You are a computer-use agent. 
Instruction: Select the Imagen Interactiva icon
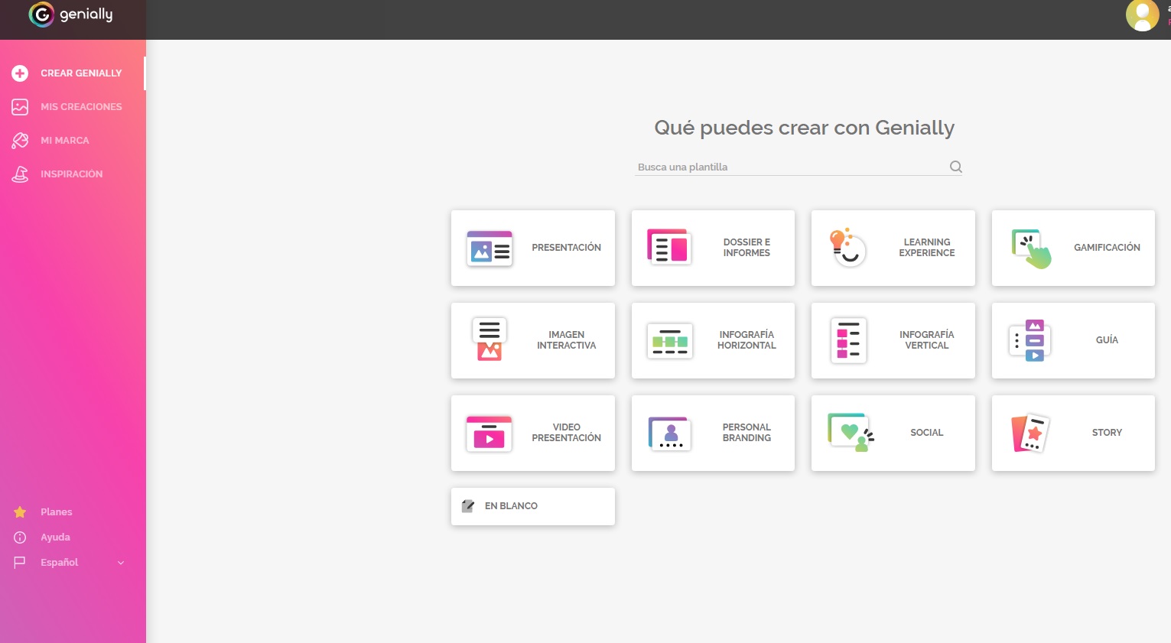coord(489,340)
